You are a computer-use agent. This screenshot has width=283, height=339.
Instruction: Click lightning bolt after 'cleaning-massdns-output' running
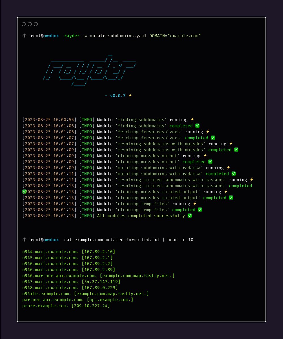click(x=205, y=156)
